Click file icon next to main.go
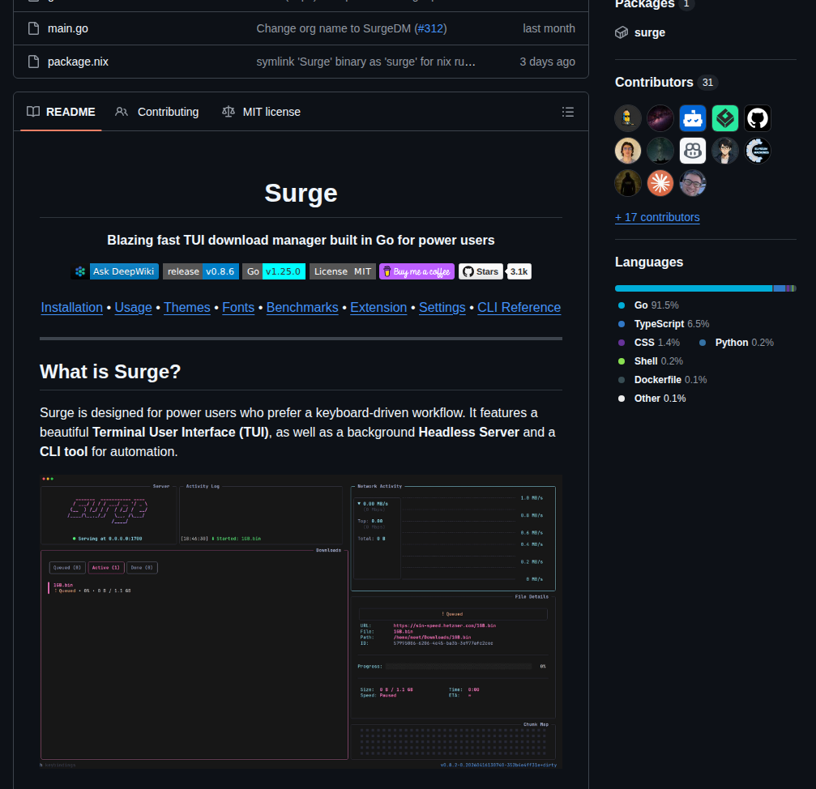 coord(34,28)
